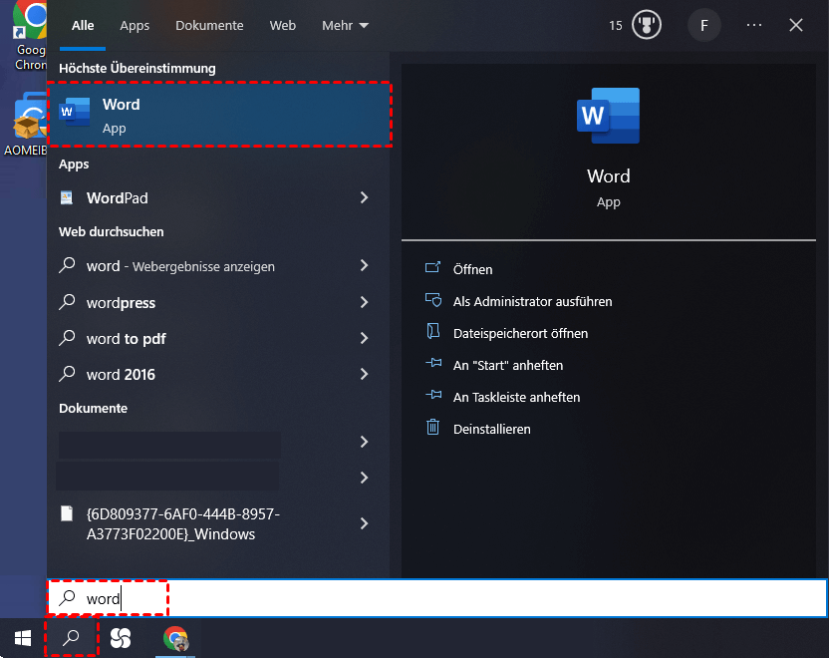Select the Google Chrome desktop shortcut
This screenshot has width=829, height=658.
tap(30, 35)
